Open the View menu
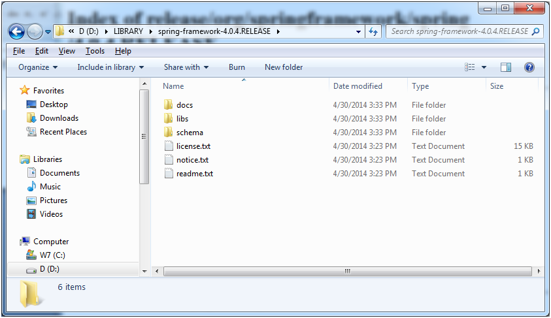The image size is (551, 318). pos(67,51)
